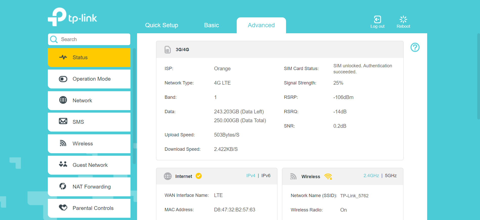Screen dimensions: 480x220
Task: Click the SIM card icon in 3G/4G header
Action: 168,50
